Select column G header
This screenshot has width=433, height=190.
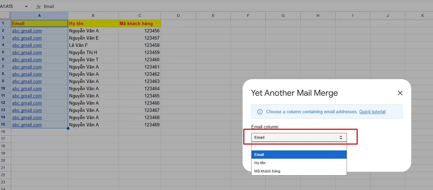(283, 15)
